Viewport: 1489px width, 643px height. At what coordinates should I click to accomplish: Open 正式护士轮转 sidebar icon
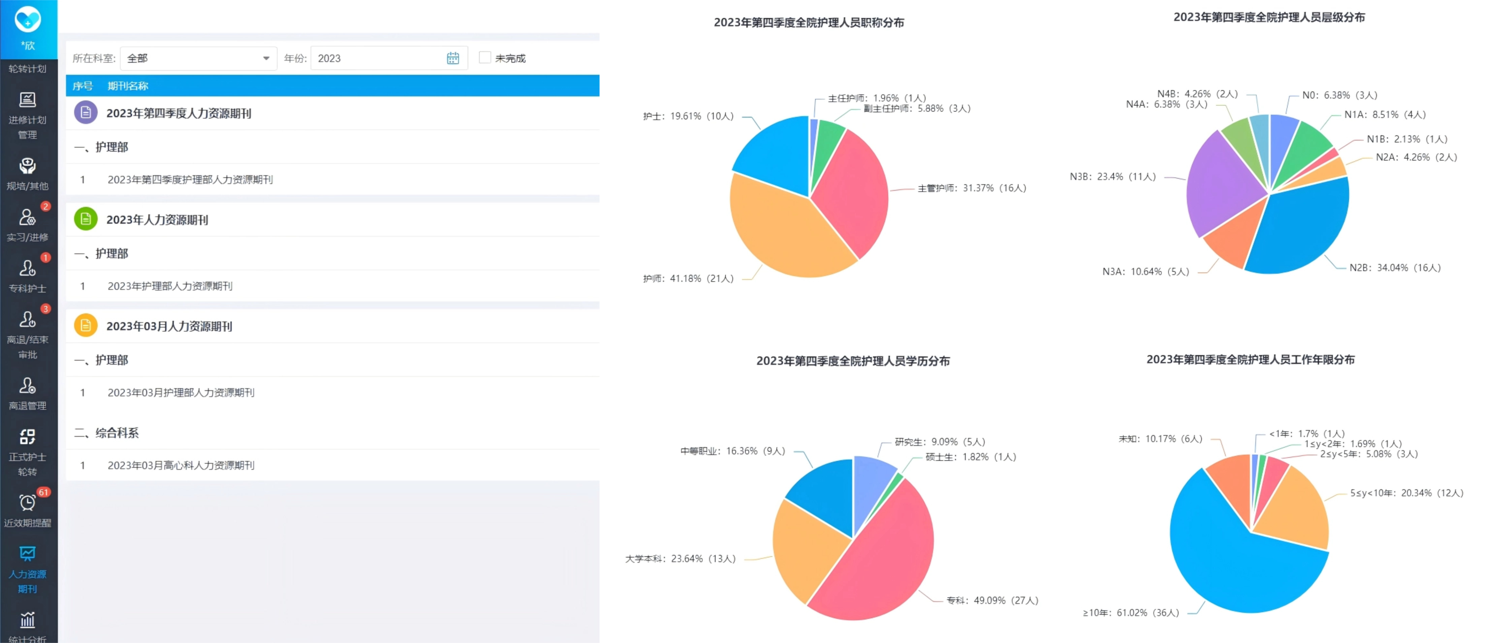pos(27,436)
